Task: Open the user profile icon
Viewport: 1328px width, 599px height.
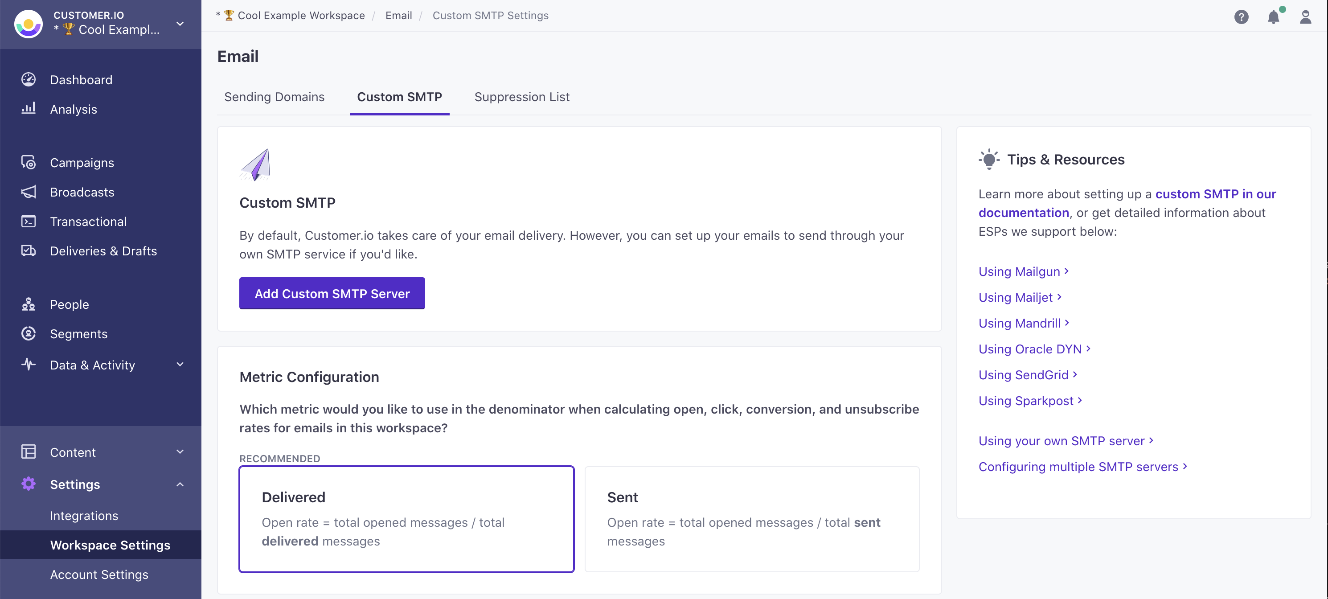Action: coord(1305,17)
